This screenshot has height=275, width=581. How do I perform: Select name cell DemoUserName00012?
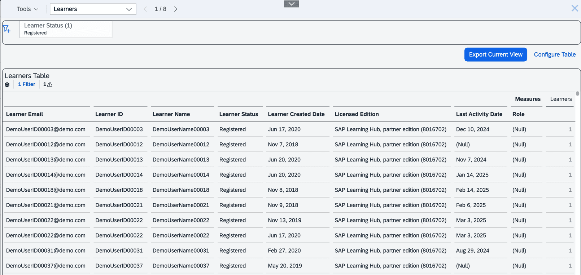pyautogui.click(x=181, y=145)
